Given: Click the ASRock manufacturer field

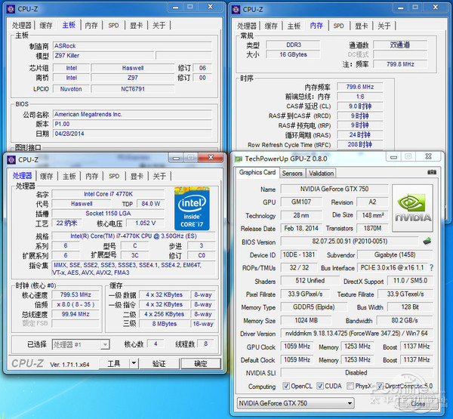Looking at the screenshot, I should pyautogui.click(x=132, y=46).
